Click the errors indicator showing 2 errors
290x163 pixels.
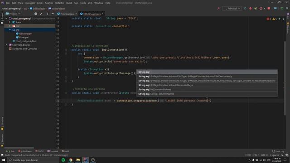point(269,19)
